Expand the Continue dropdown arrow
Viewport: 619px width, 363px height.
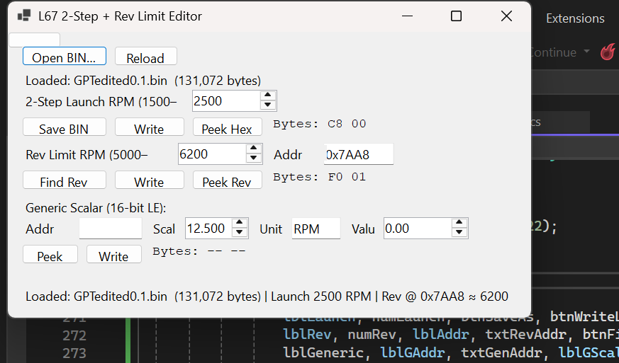(586, 52)
